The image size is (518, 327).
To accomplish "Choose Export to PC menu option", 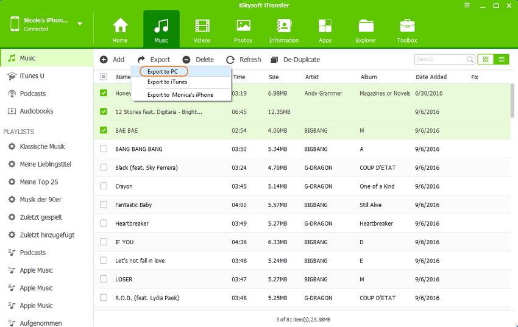I will (x=163, y=71).
